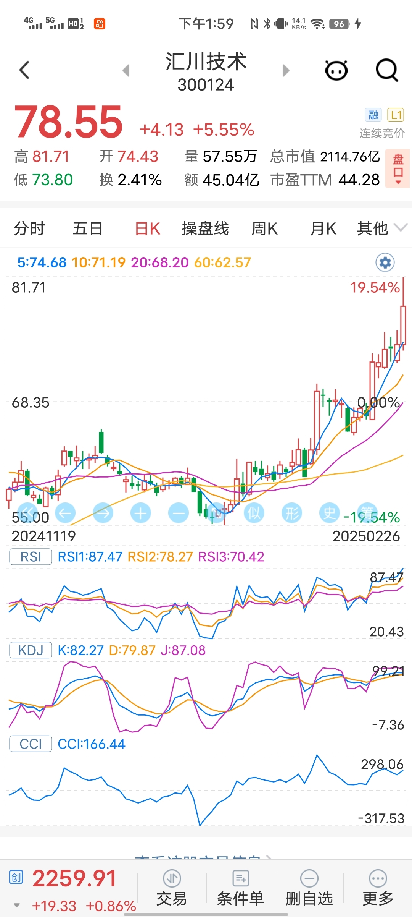The height and width of the screenshot is (917, 412).
Task: Switch to the next stock with the right triangle
Action: pos(286,70)
